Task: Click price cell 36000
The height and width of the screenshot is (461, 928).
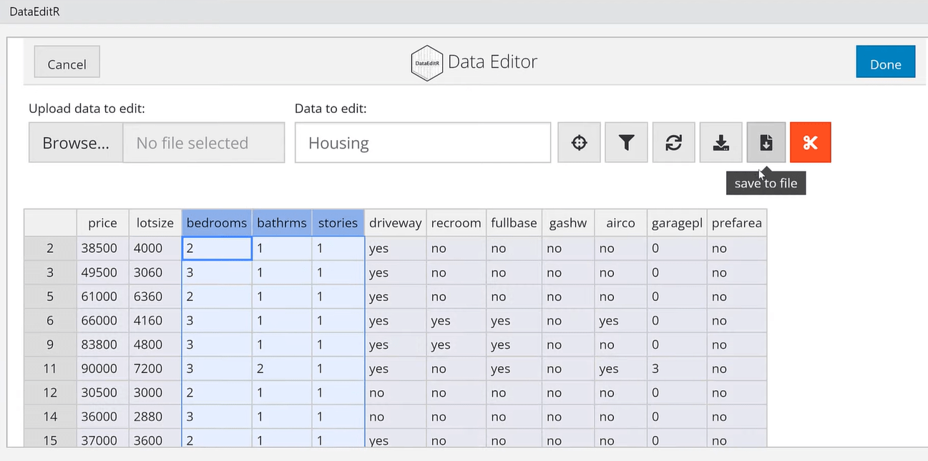Action: point(102,417)
